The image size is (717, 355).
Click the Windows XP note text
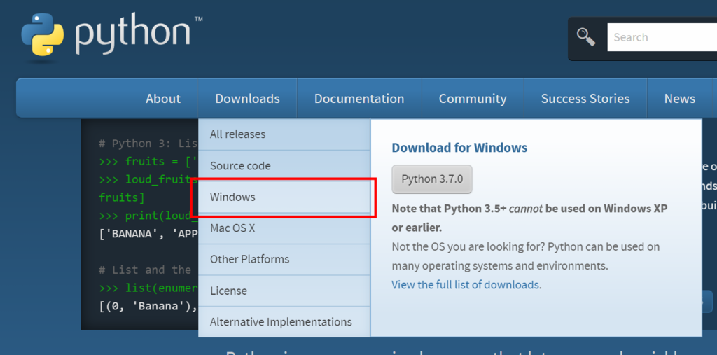(x=529, y=218)
